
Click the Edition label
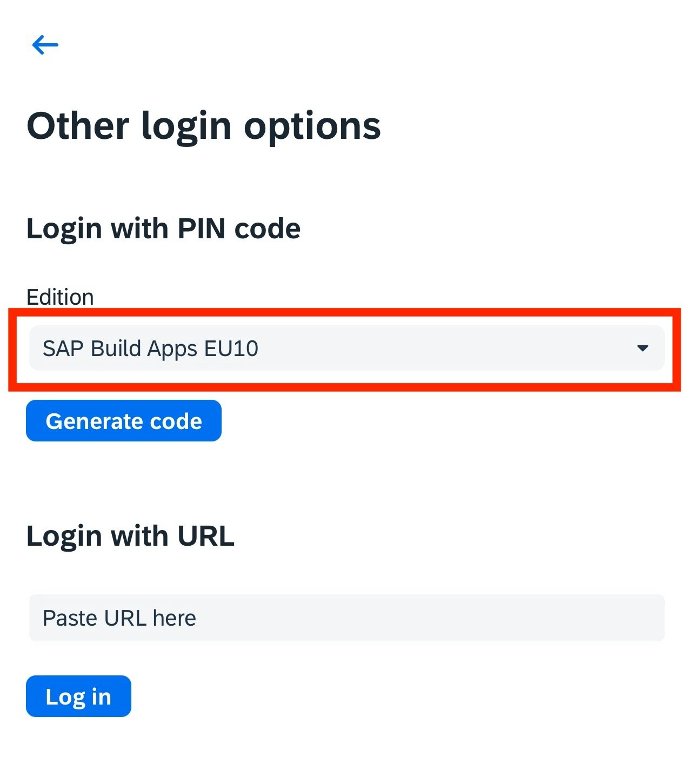tap(60, 297)
